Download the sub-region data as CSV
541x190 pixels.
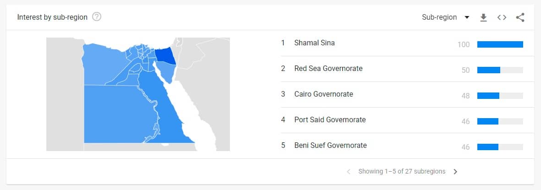(x=483, y=17)
